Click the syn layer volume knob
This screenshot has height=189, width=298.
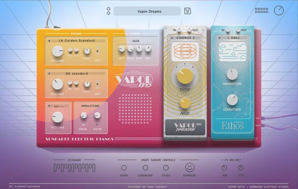tap(57, 117)
